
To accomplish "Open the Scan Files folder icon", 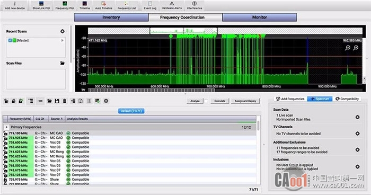I will tap(62, 63).
